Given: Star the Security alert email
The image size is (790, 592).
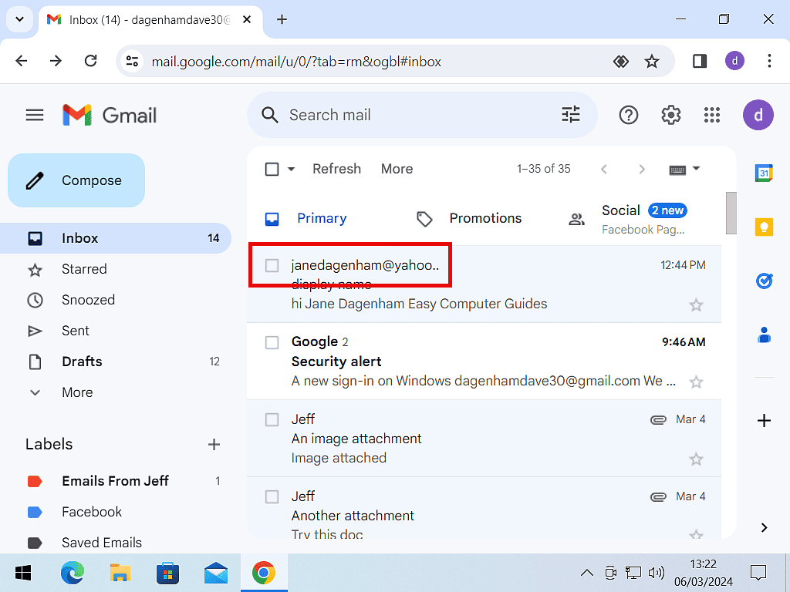Looking at the screenshot, I should [696, 382].
